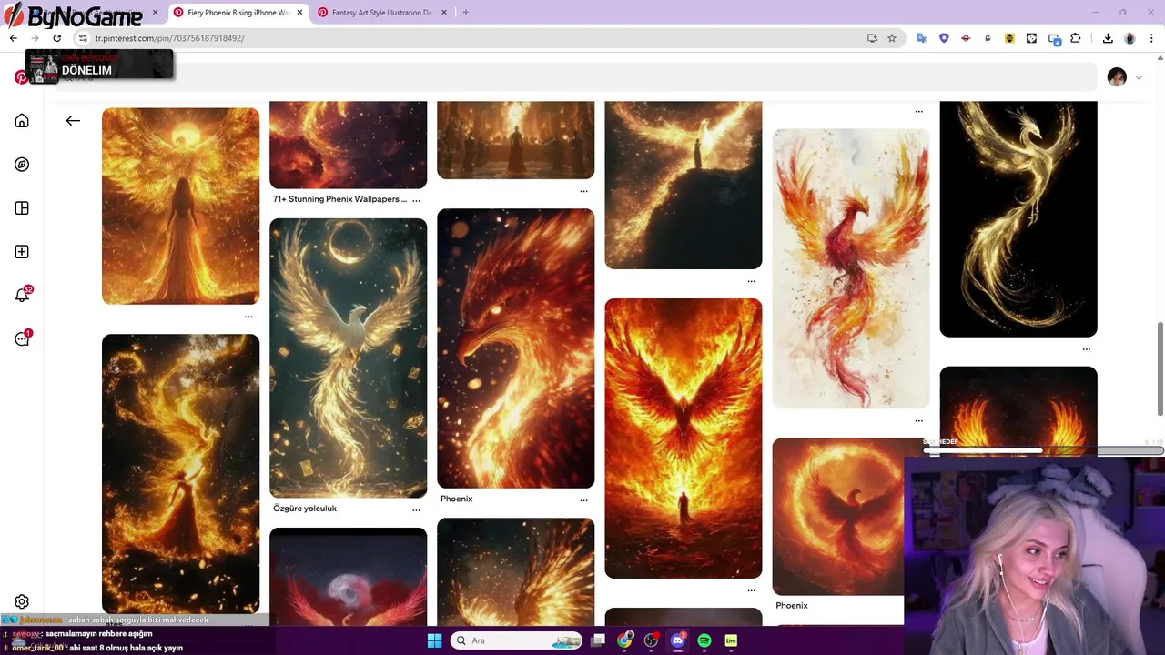This screenshot has width=1165, height=655.
Task: Open browser extensions puzzle icon
Action: coord(1076,38)
